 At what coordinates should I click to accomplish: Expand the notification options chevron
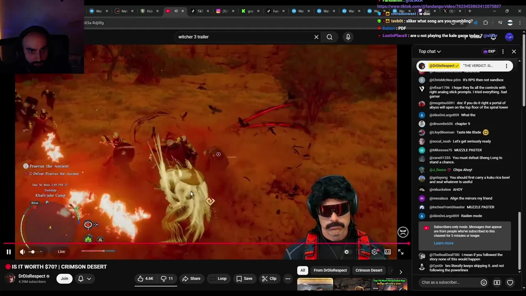coord(89,279)
